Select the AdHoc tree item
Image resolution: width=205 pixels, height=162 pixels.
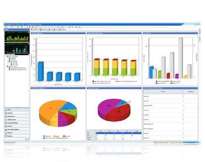click(x=13, y=60)
